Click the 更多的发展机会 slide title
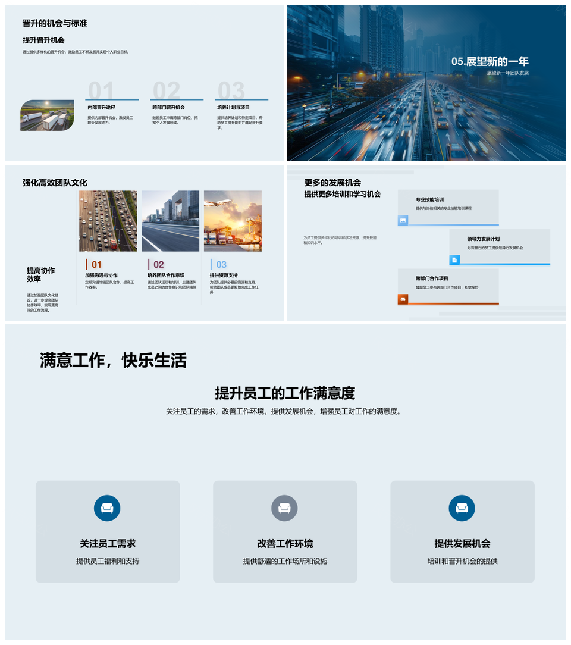The image size is (571, 645). coord(332,183)
